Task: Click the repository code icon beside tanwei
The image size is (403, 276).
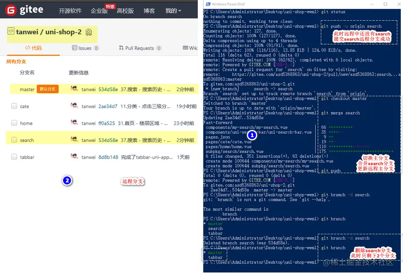Action: point(11,31)
